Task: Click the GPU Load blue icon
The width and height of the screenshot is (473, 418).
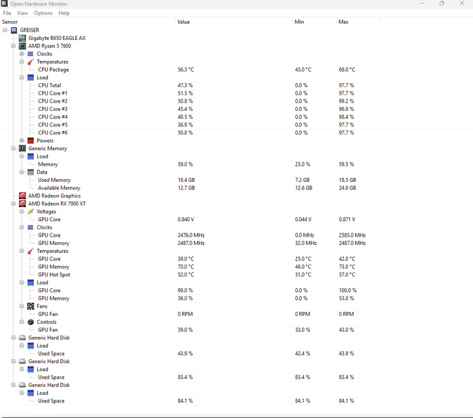Action: coord(30,283)
